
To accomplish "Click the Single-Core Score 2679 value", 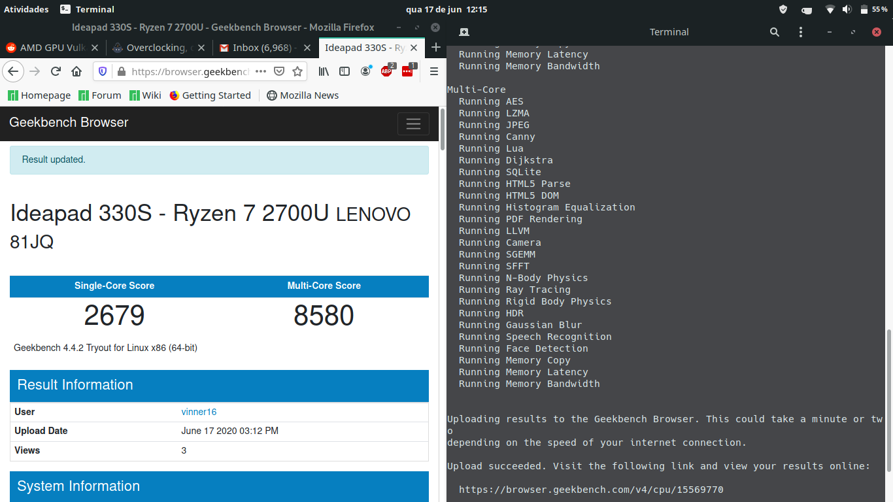I will point(114,316).
